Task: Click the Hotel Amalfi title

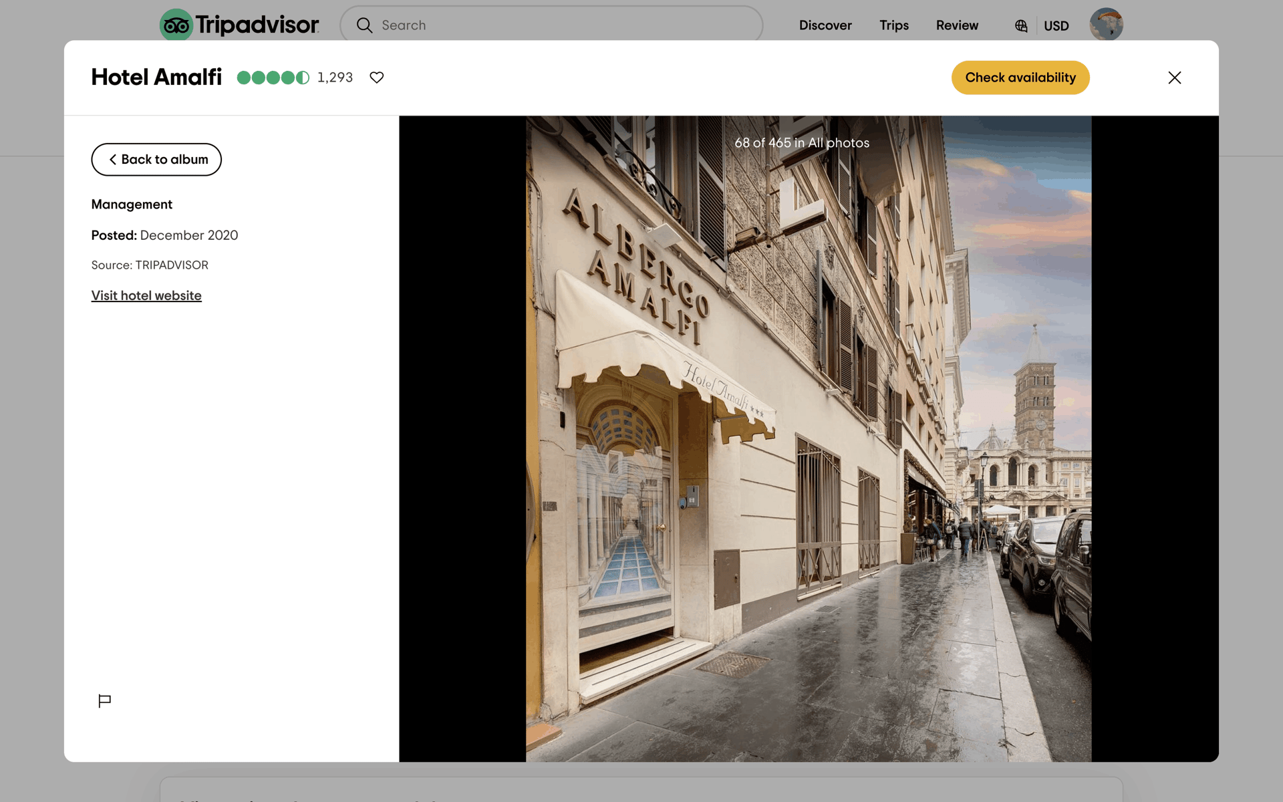Action: [x=156, y=78]
